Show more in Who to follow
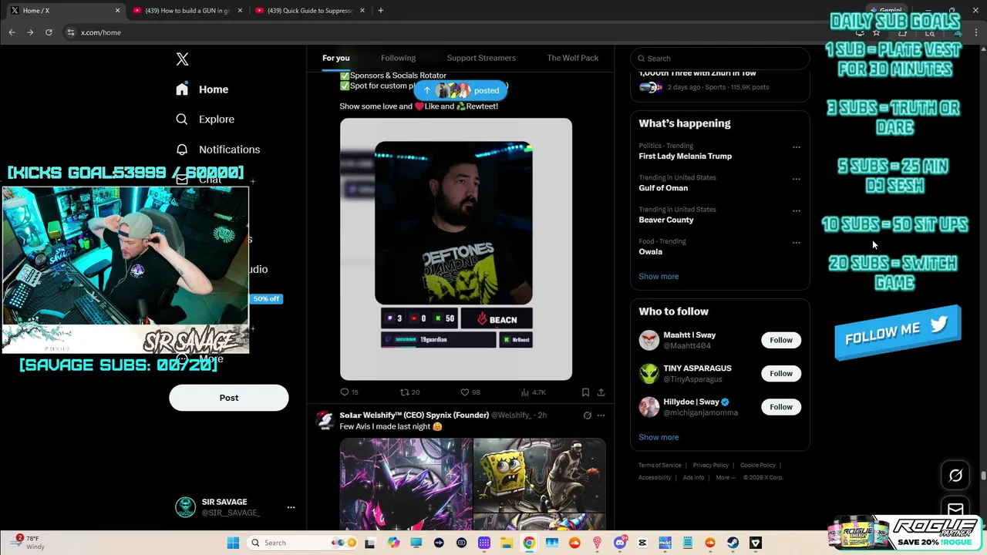Viewport: 987px width, 555px height. [659, 437]
